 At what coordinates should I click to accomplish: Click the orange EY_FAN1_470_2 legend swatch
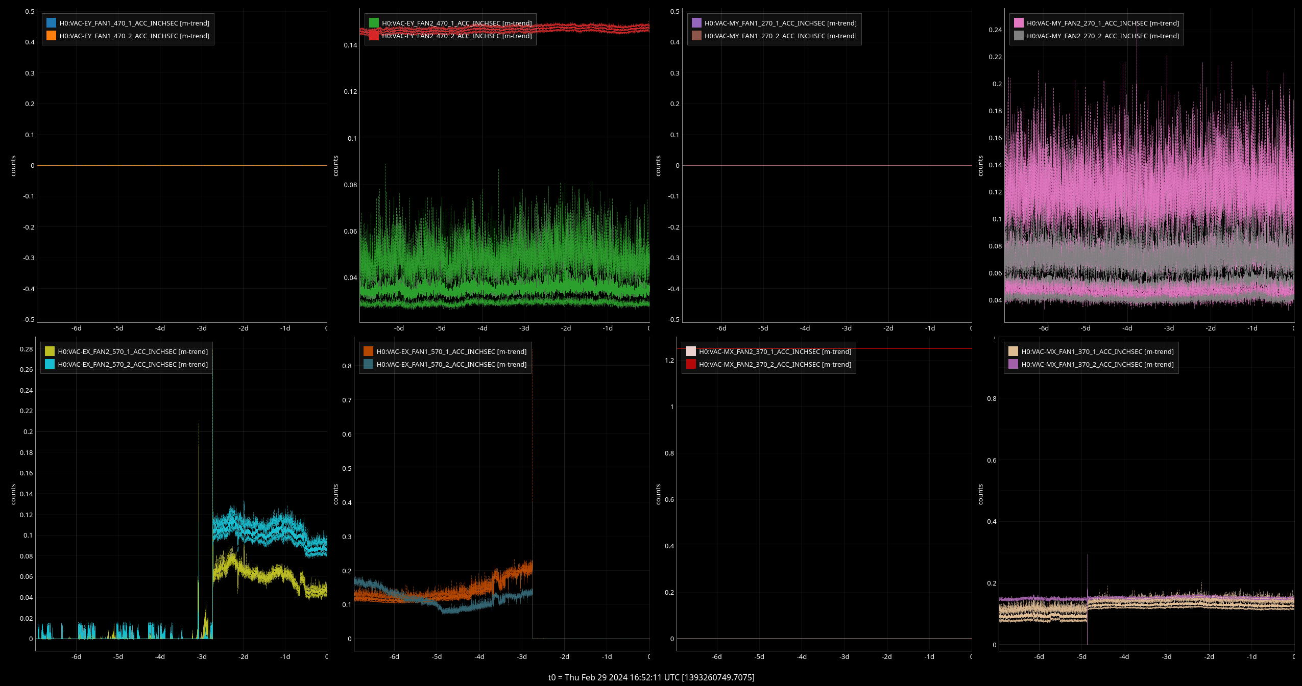(x=51, y=36)
